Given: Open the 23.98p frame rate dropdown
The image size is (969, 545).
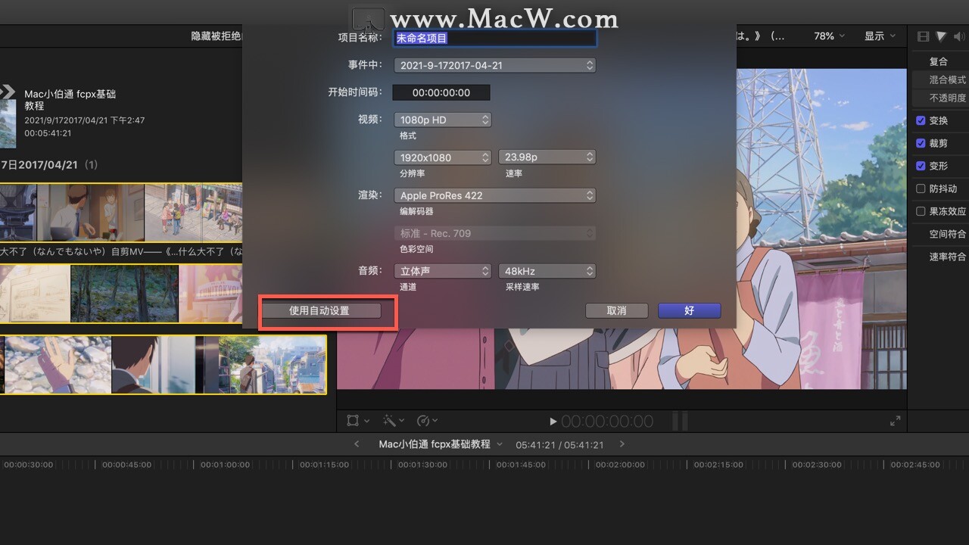Looking at the screenshot, I should pos(547,157).
